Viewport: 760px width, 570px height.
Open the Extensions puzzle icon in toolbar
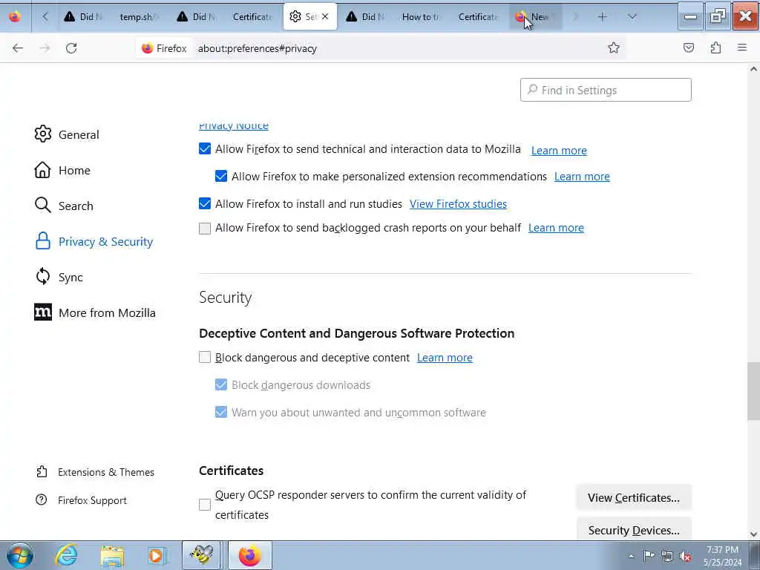[x=715, y=47]
